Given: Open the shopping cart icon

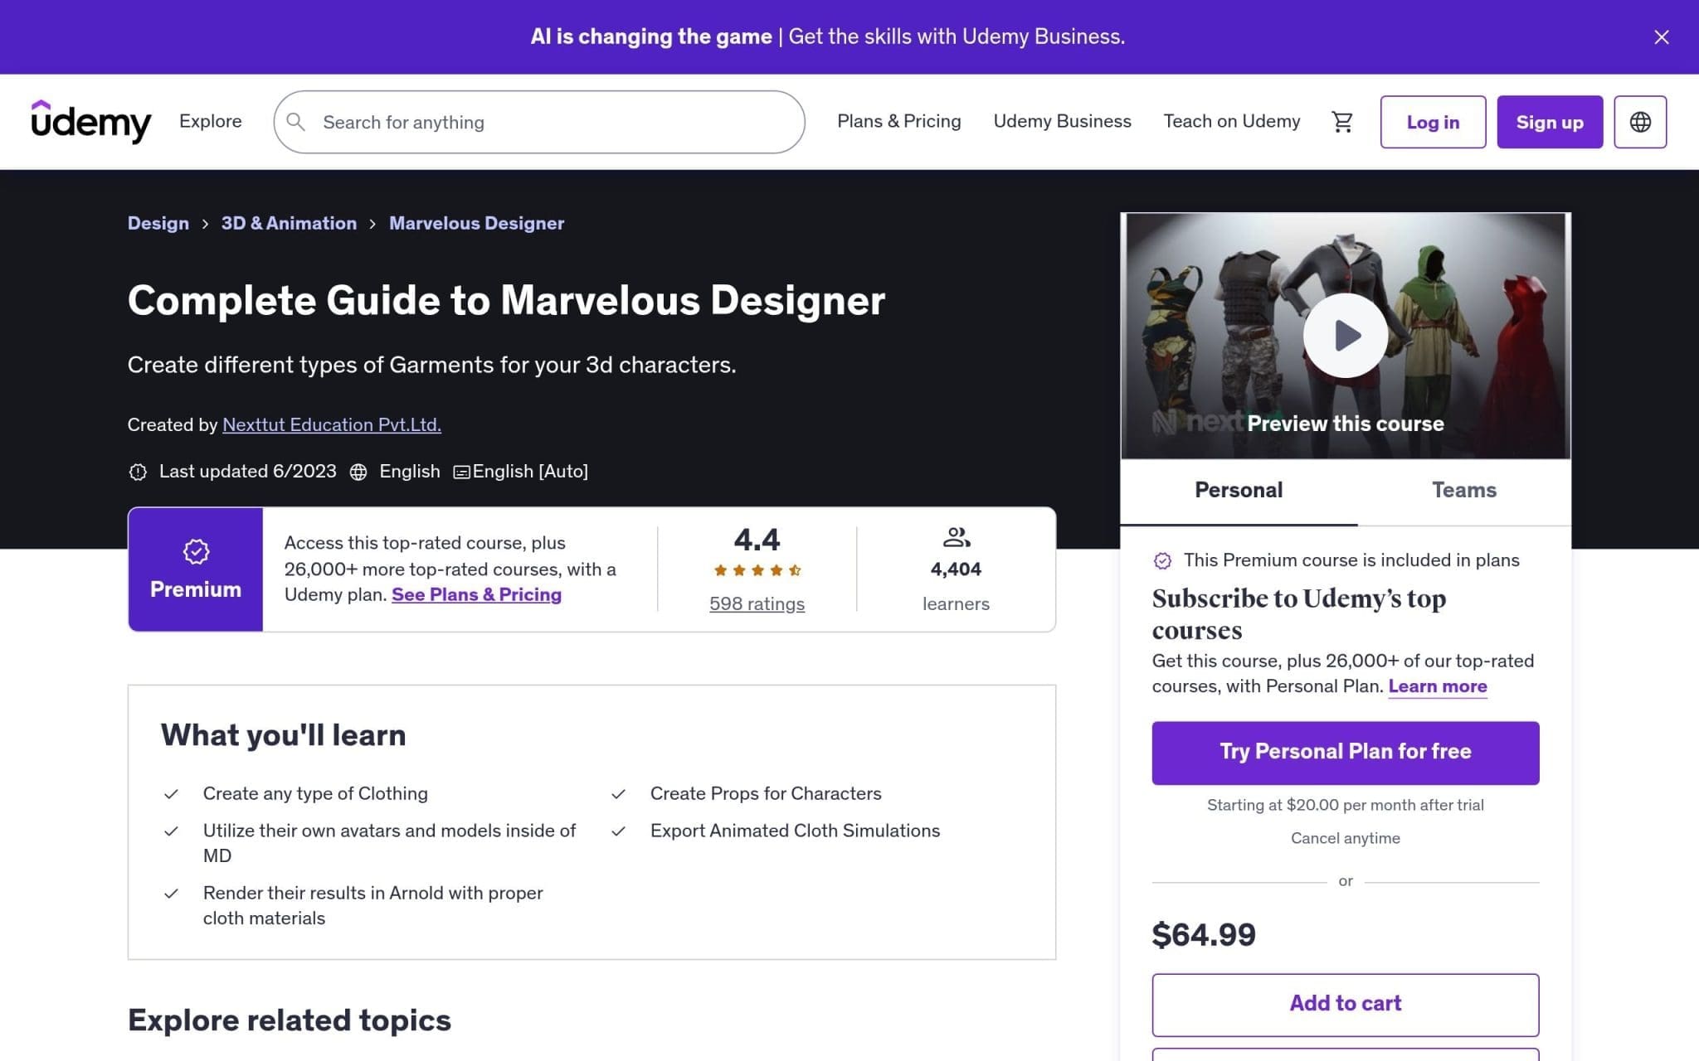Looking at the screenshot, I should point(1341,122).
